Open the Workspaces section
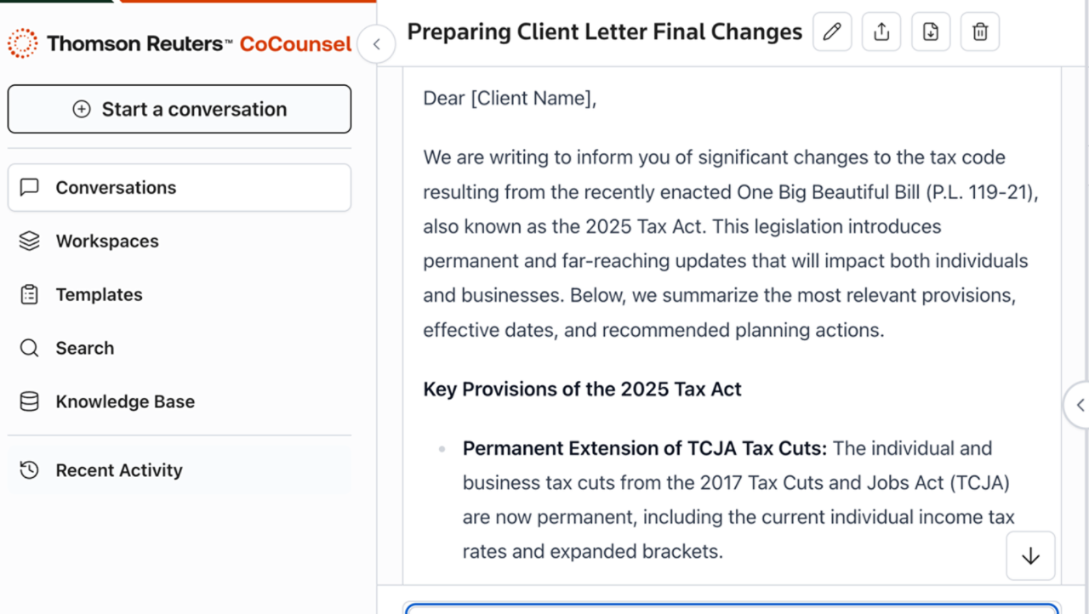 (x=107, y=242)
